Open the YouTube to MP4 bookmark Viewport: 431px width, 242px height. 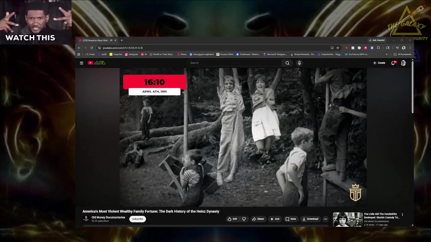(357, 54)
